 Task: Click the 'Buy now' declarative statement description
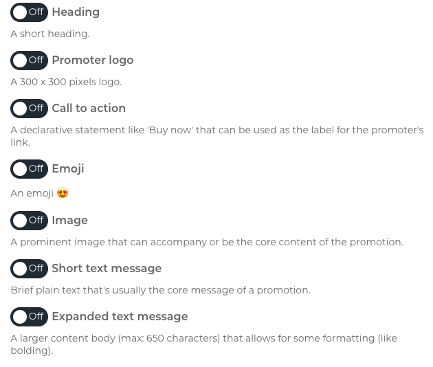click(x=216, y=136)
